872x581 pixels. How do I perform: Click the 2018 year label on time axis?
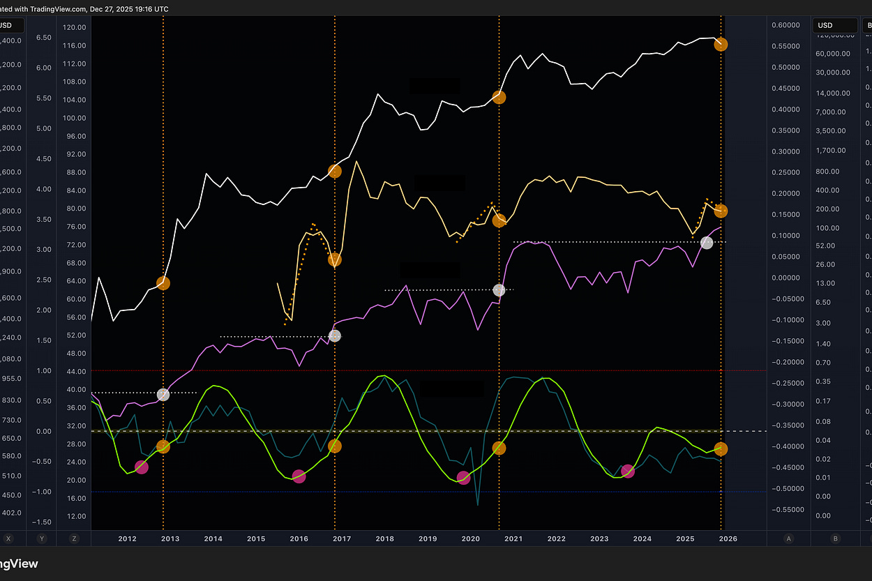(384, 538)
